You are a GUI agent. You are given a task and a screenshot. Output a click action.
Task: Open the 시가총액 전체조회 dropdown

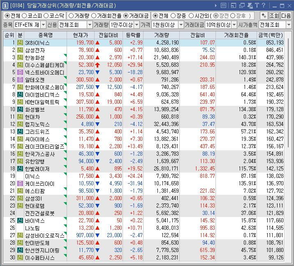pyautogui.click(x=289, y=25)
